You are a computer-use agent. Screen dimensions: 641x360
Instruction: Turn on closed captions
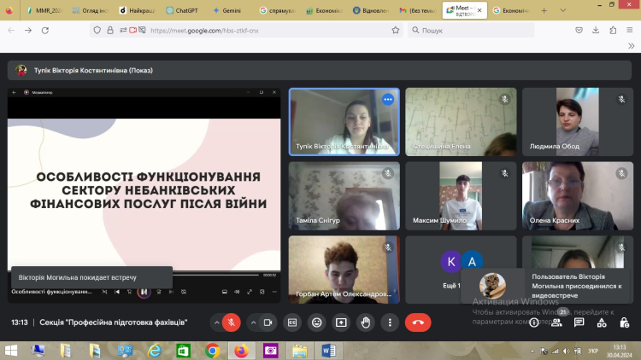292,322
